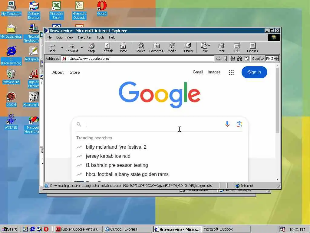Select trending search f1 bahrain pre season testing
The image size is (310, 233).
(x=117, y=165)
